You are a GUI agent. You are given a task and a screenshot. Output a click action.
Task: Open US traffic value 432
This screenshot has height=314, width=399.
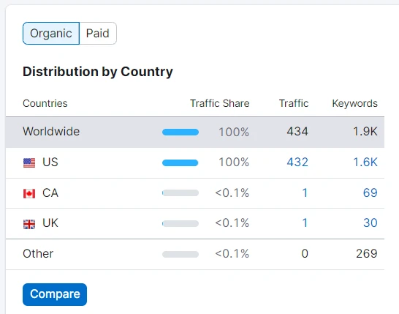point(297,162)
